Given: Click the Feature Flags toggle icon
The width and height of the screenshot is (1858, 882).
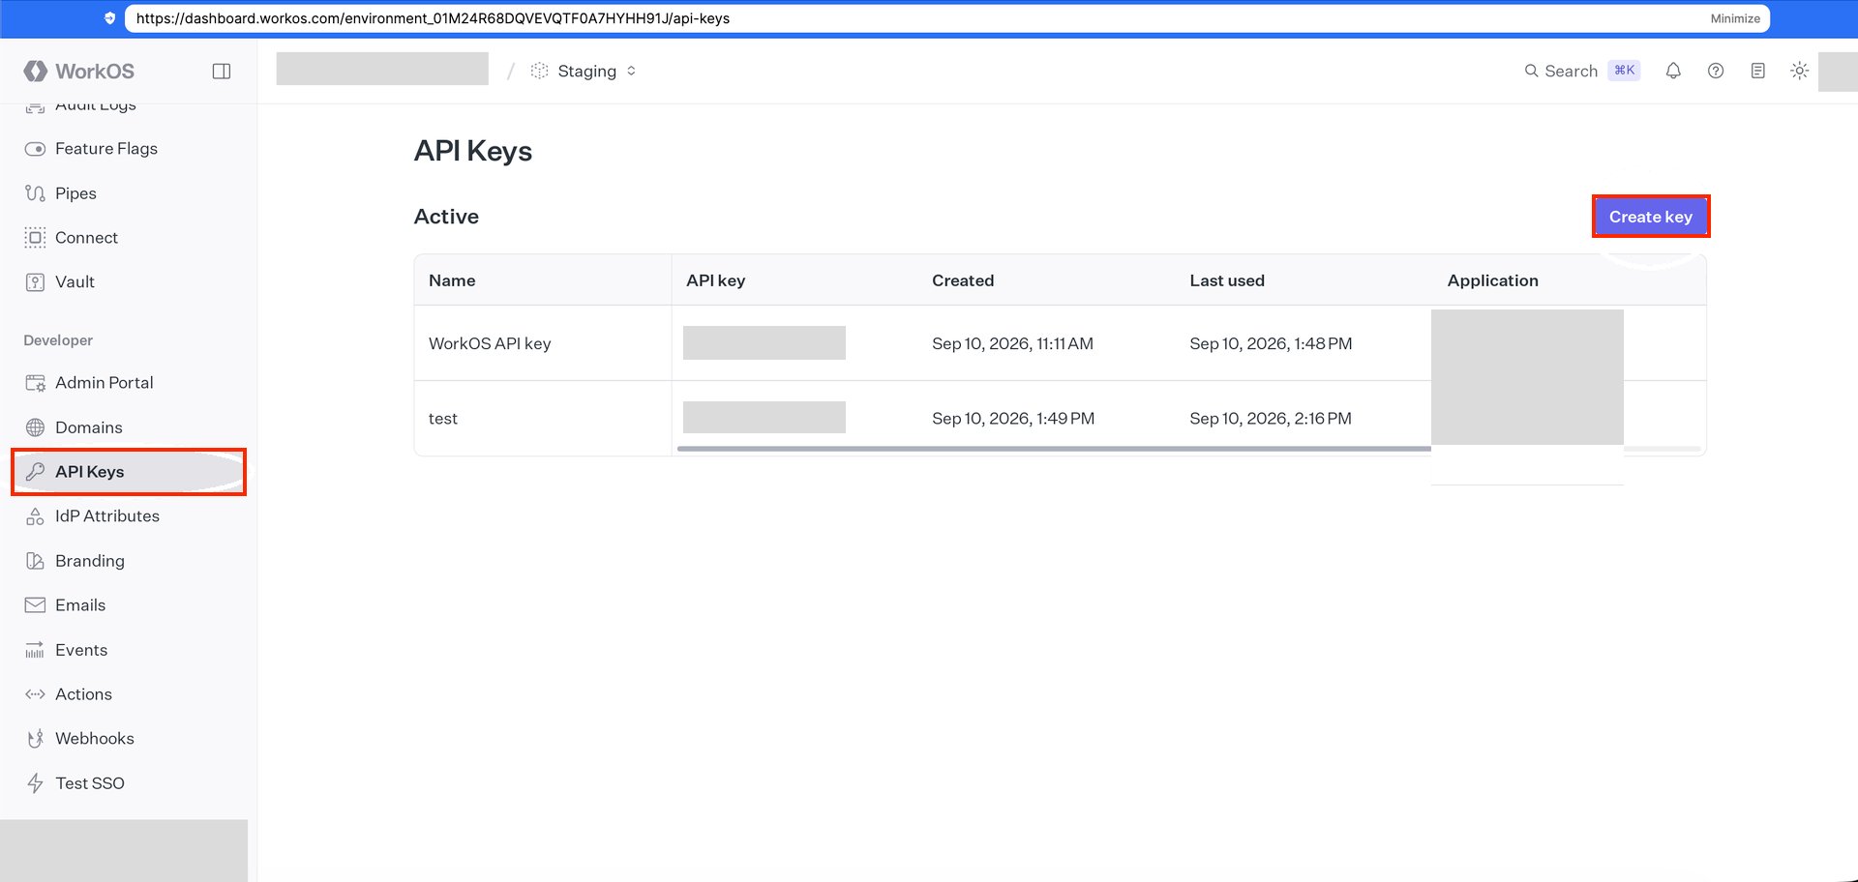Looking at the screenshot, I should point(35,149).
